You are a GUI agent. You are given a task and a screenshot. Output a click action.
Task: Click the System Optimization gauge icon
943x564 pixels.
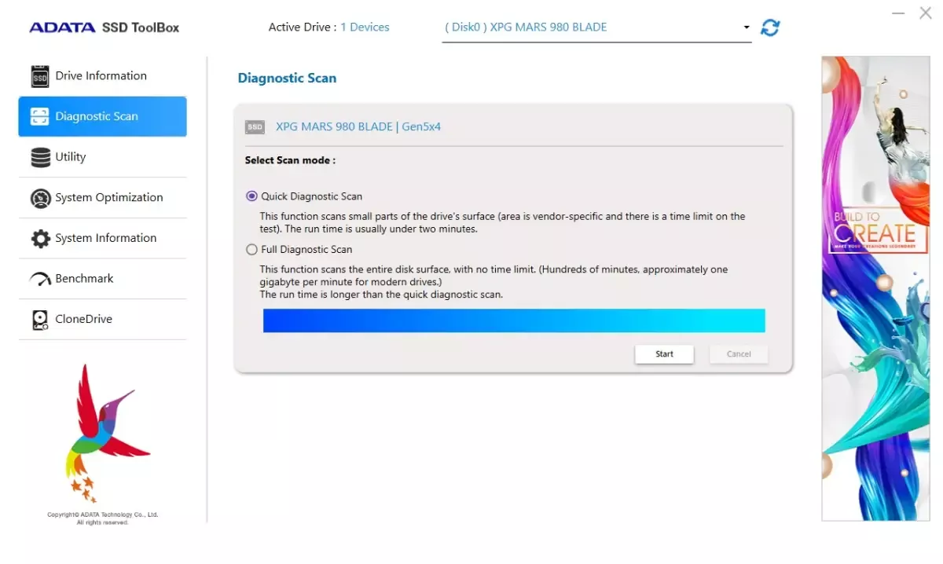40,198
